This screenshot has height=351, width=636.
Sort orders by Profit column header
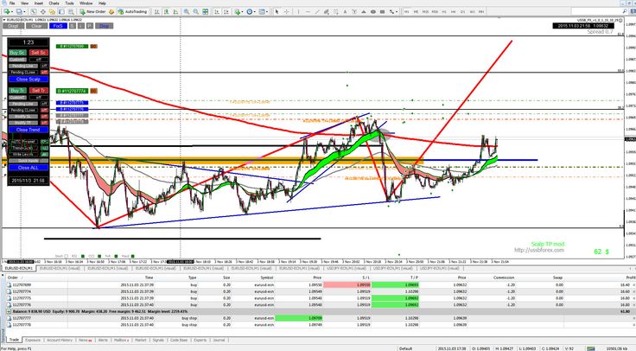click(x=630, y=278)
